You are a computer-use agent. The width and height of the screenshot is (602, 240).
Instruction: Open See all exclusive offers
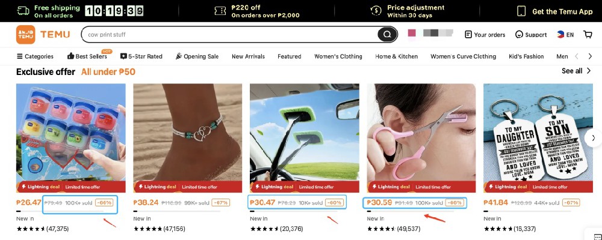[576, 71]
